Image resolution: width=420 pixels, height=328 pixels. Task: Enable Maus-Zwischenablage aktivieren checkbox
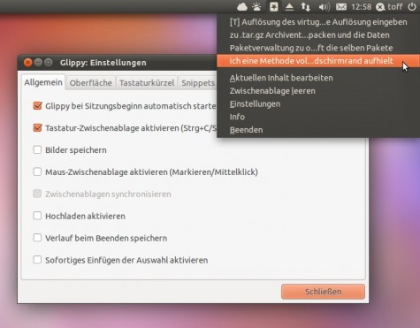pos(37,172)
